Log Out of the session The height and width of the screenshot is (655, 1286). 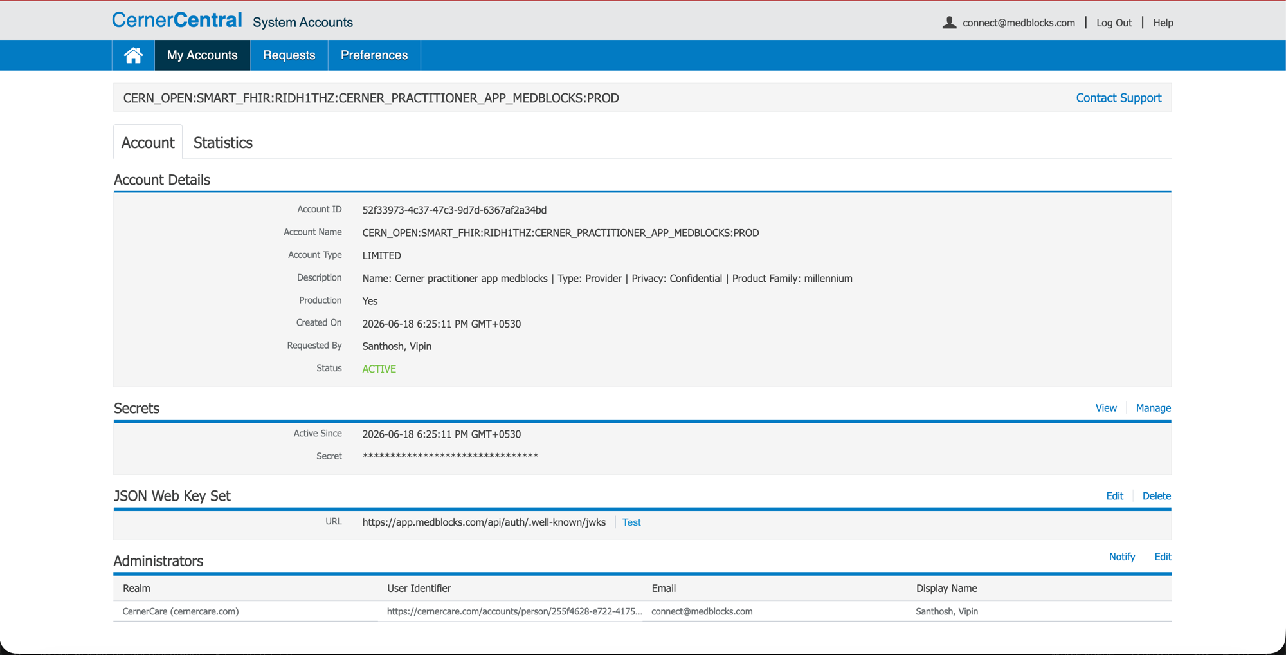(1114, 23)
